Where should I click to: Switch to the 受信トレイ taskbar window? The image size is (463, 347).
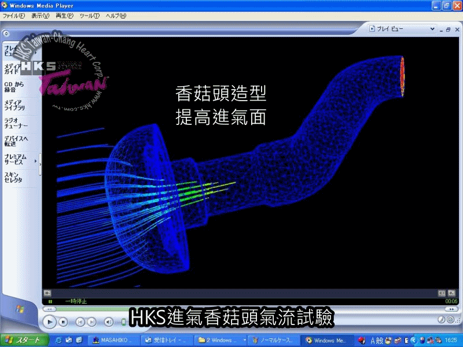coord(166,341)
